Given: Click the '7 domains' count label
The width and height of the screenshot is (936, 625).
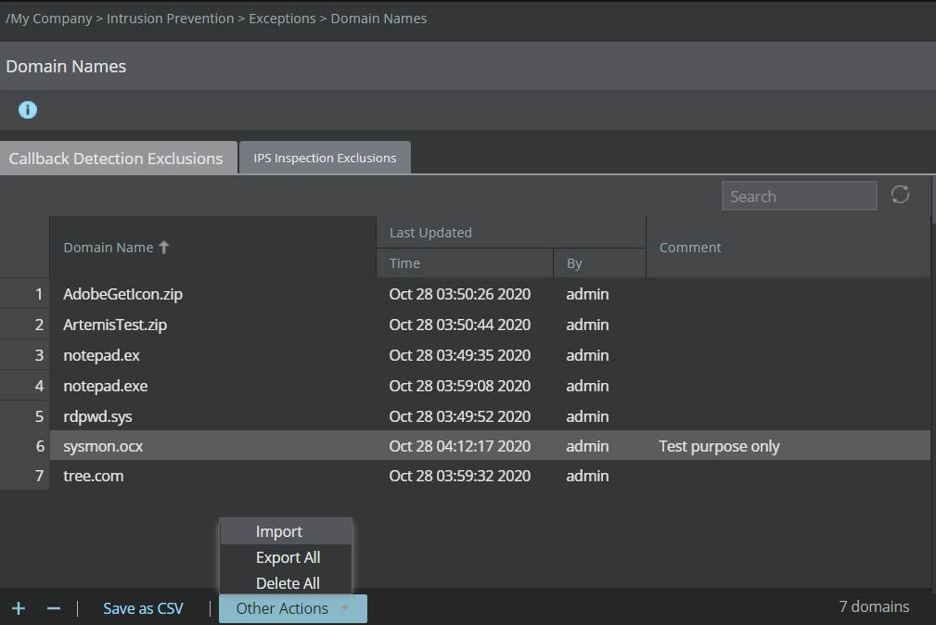Looking at the screenshot, I should [x=874, y=606].
